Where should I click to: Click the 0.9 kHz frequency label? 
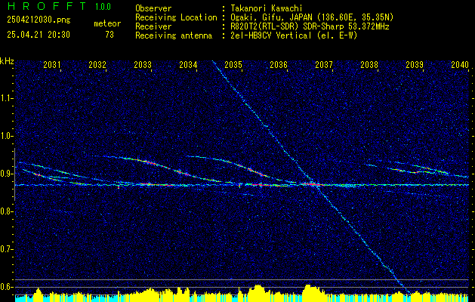pyautogui.click(x=5, y=174)
